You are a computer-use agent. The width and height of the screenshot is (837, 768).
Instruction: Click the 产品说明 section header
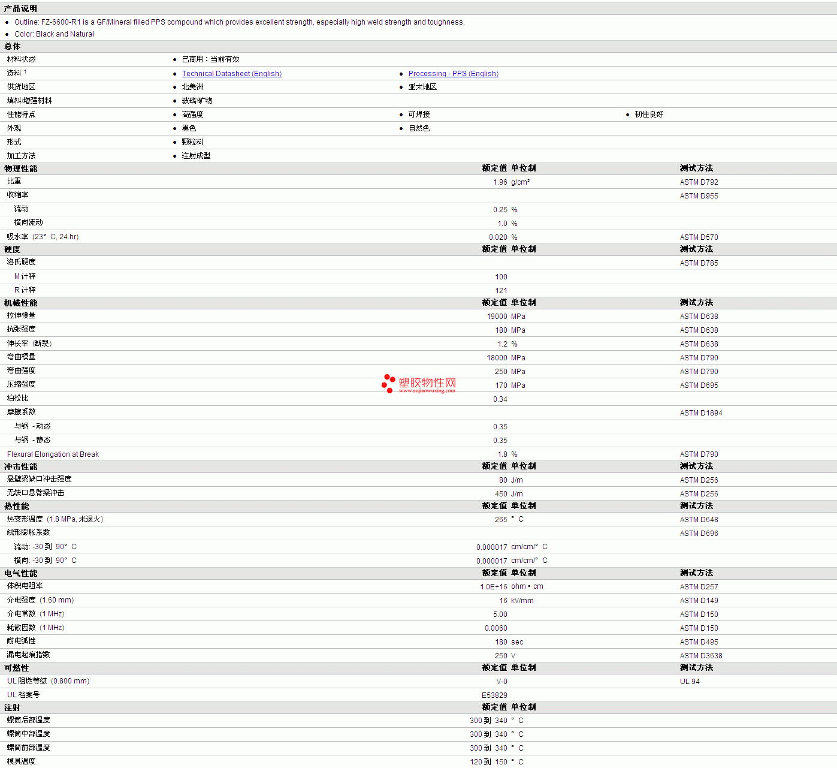click(20, 8)
